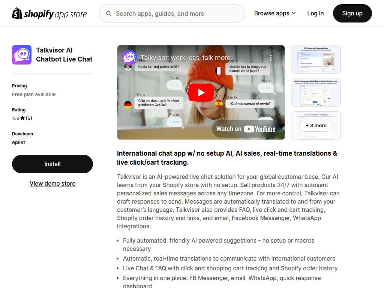The height and width of the screenshot is (288, 384).
Task: Open the Multi-language for International Customers thumbnail
Action: pyautogui.click(x=316, y=92)
